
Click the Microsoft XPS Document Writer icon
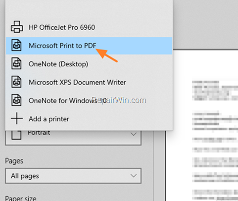tap(16, 82)
